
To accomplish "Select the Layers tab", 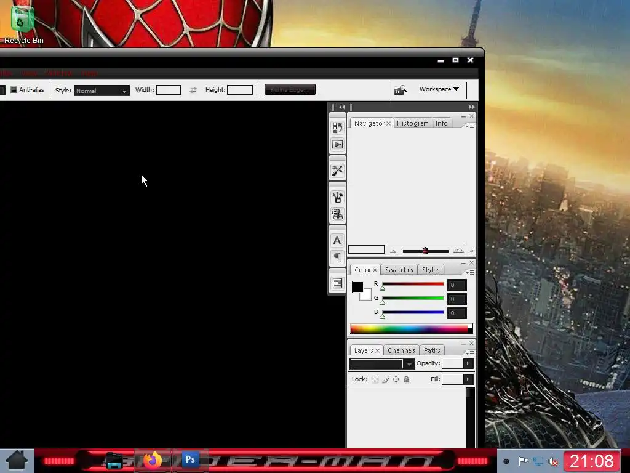I will [x=364, y=350].
